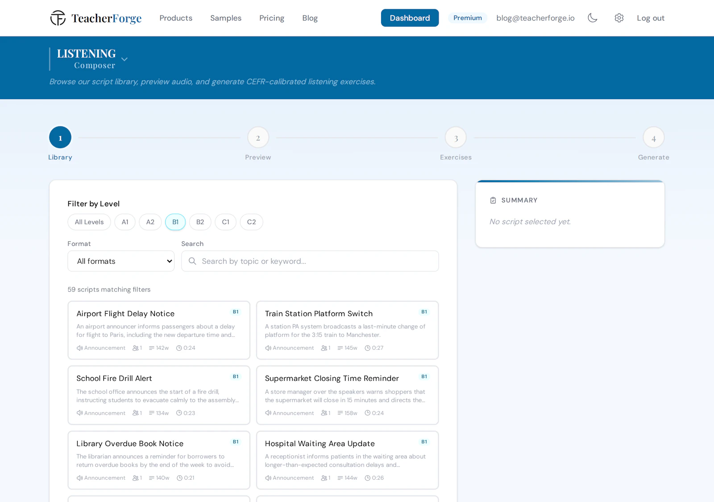Click speakers icon on Hospital Waiting Area card
The height and width of the screenshot is (502, 714).
324,478
